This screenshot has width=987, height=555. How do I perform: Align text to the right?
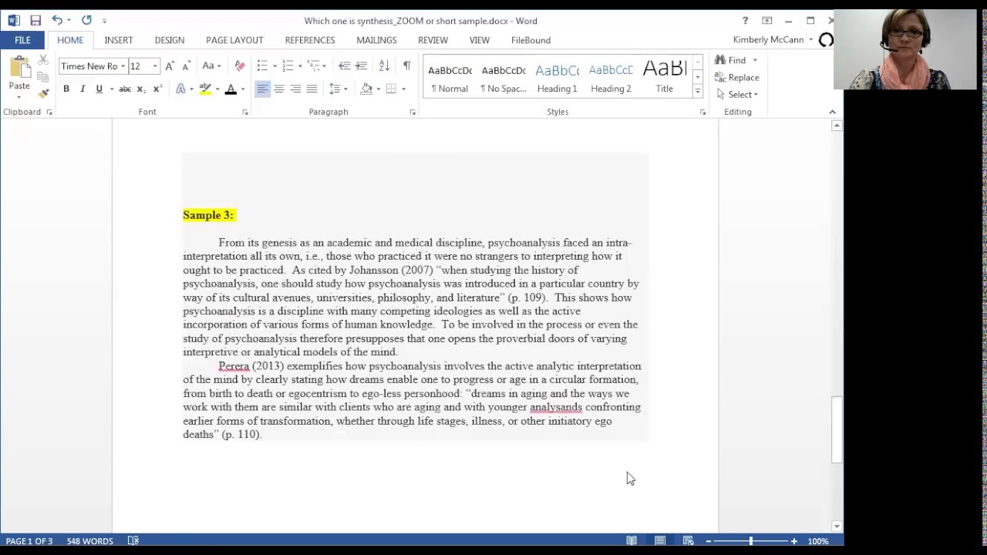coord(295,89)
